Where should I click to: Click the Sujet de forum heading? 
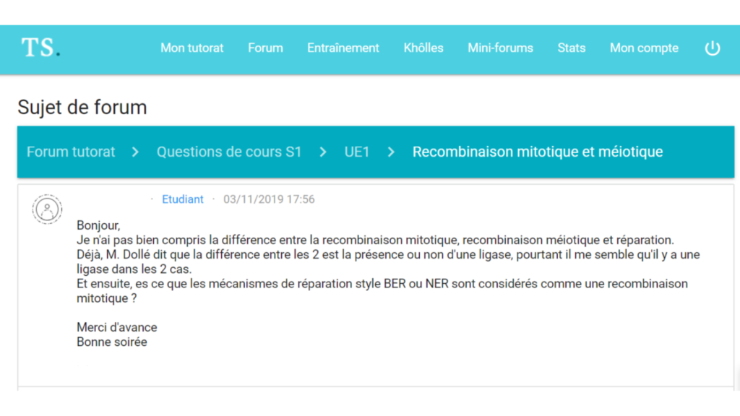coord(82,108)
